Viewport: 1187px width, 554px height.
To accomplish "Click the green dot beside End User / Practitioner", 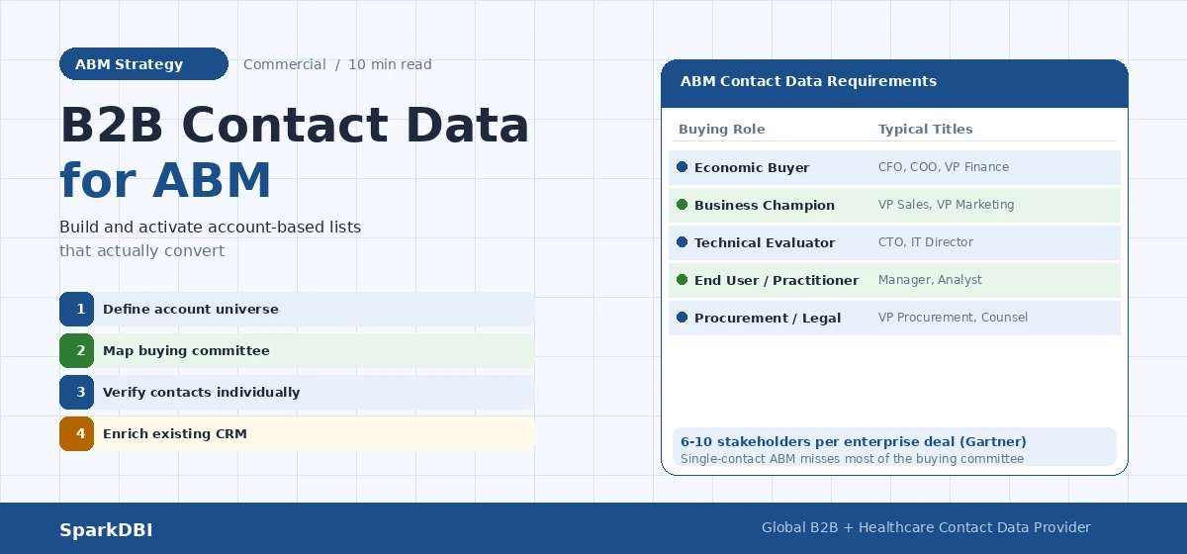I will coord(682,280).
